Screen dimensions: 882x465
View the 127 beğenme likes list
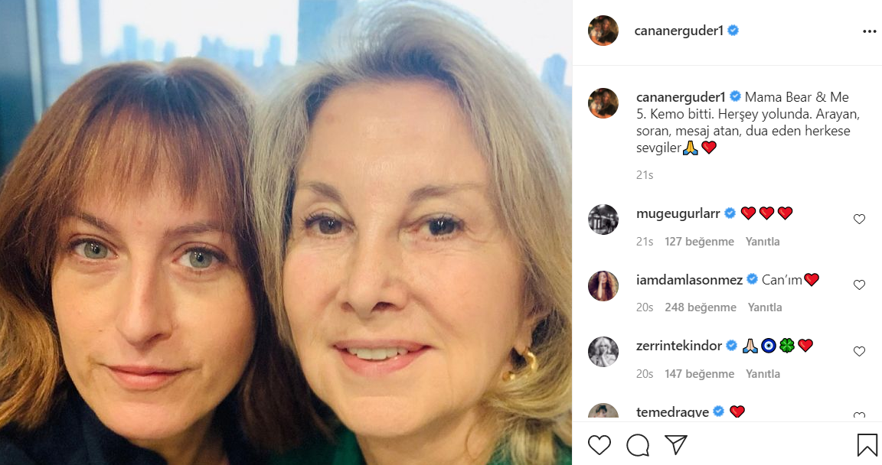[x=700, y=242]
